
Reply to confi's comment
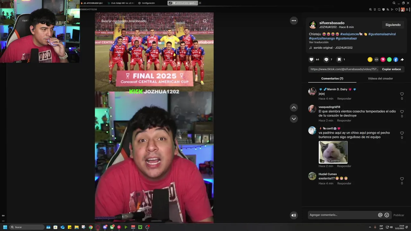pyautogui.click(x=344, y=166)
